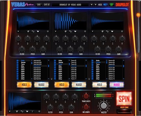Click reverse icon in second slot waveform
The width and height of the screenshot is (141, 116).
[70, 31]
